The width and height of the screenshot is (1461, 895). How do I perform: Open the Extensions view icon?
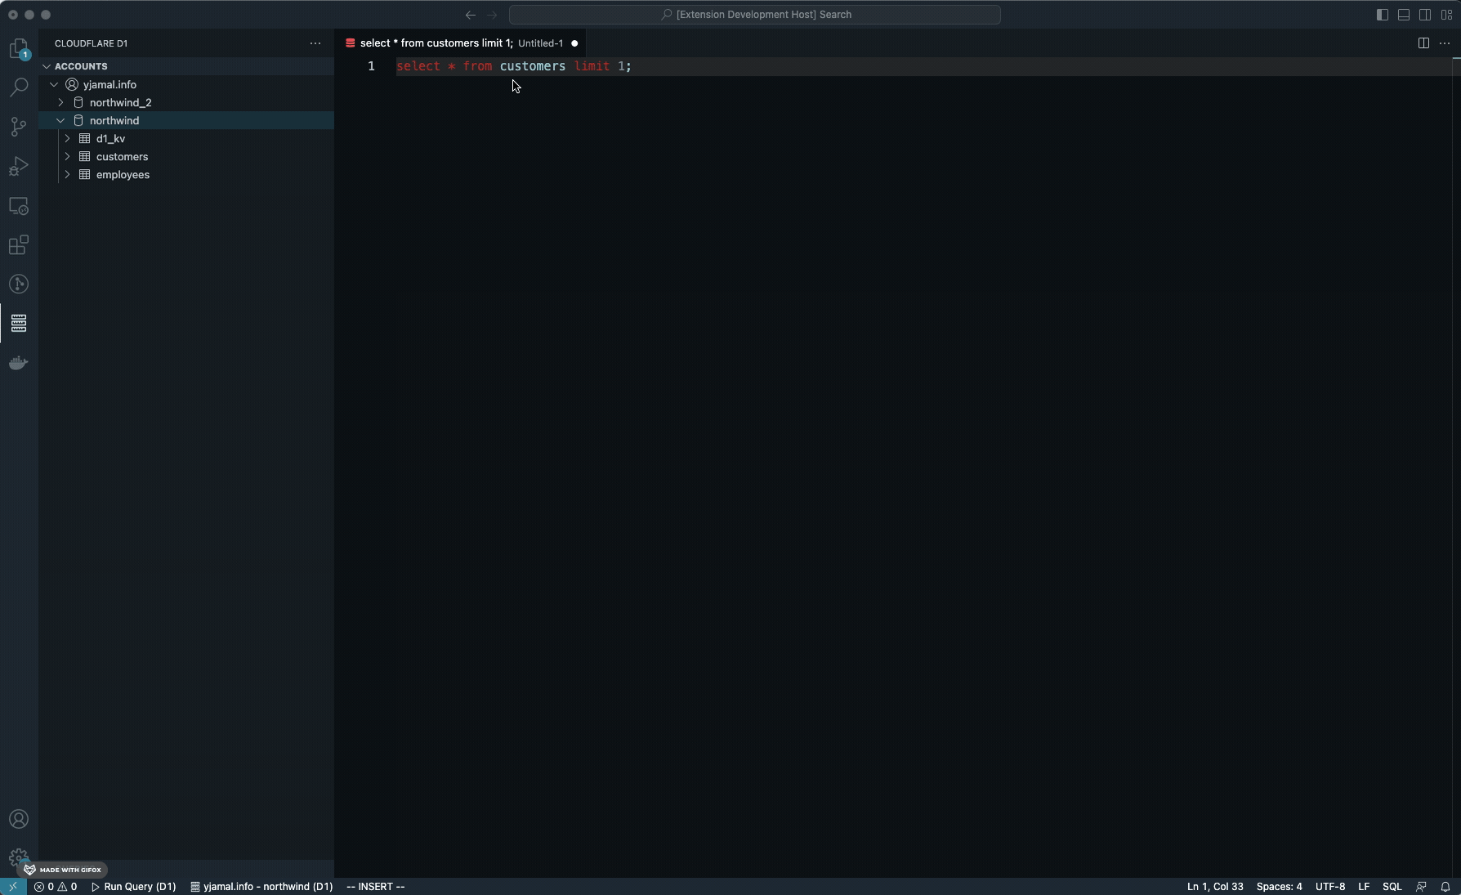(19, 244)
